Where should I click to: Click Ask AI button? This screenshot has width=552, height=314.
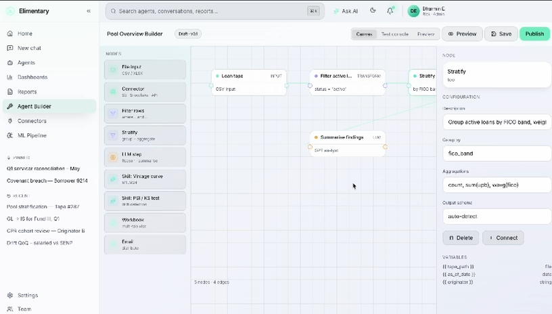346,11
